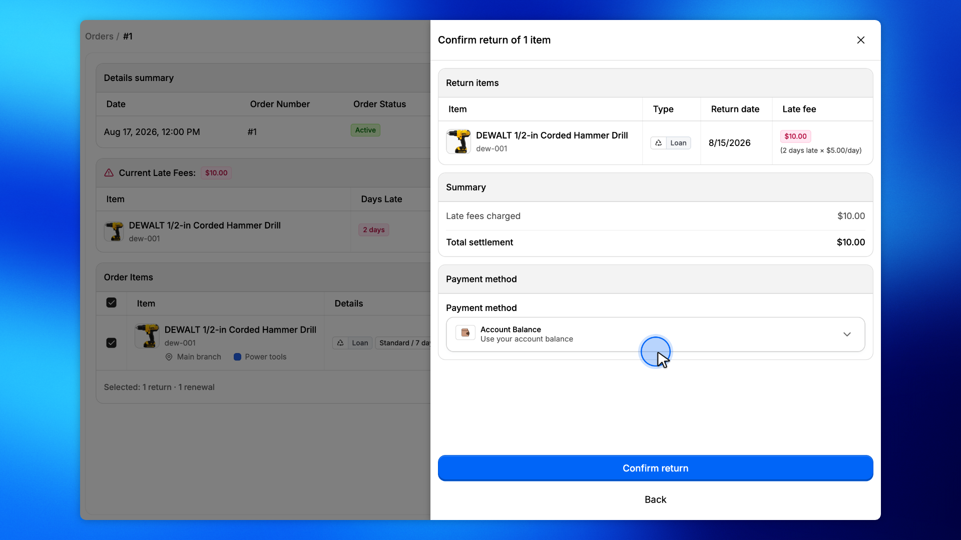This screenshot has width=961, height=540.
Task: Click the (2 days late × $5.00/day) note
Action: [x=820, y=150]
